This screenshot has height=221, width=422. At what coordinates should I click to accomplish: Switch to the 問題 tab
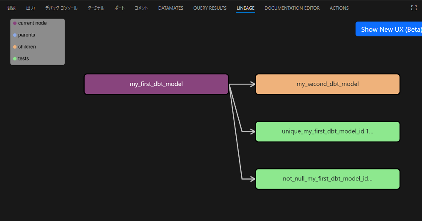click(x=11, y=8)
